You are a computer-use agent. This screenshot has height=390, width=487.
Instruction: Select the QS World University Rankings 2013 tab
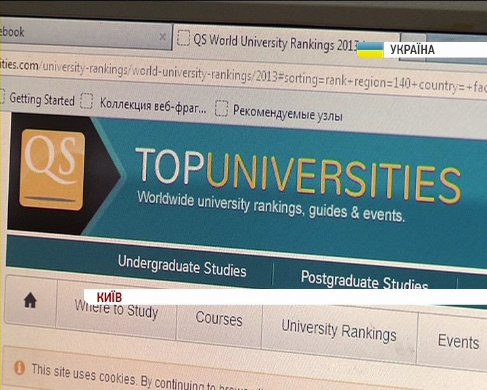(x=271, y=42)
